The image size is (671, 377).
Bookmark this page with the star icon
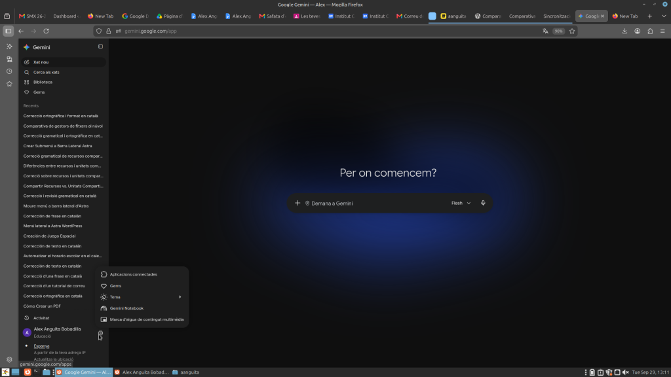click(x=572, y=31)
